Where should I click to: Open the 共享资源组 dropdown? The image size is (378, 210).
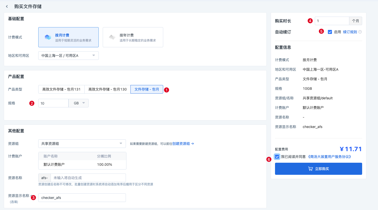pos(82,144)
